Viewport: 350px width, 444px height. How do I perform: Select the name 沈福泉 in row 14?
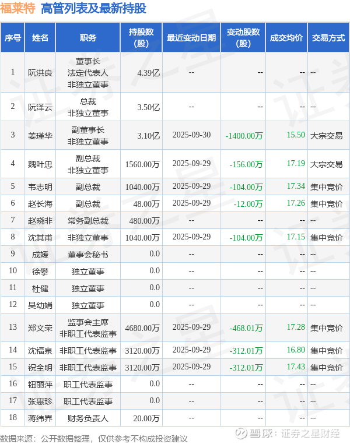(x=40, y=351)
